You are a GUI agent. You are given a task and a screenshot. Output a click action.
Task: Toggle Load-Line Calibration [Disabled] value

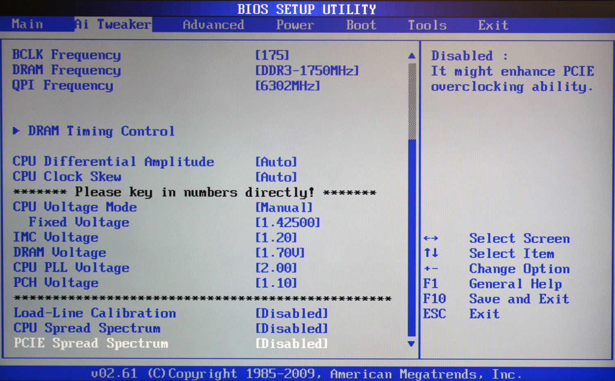292,314
